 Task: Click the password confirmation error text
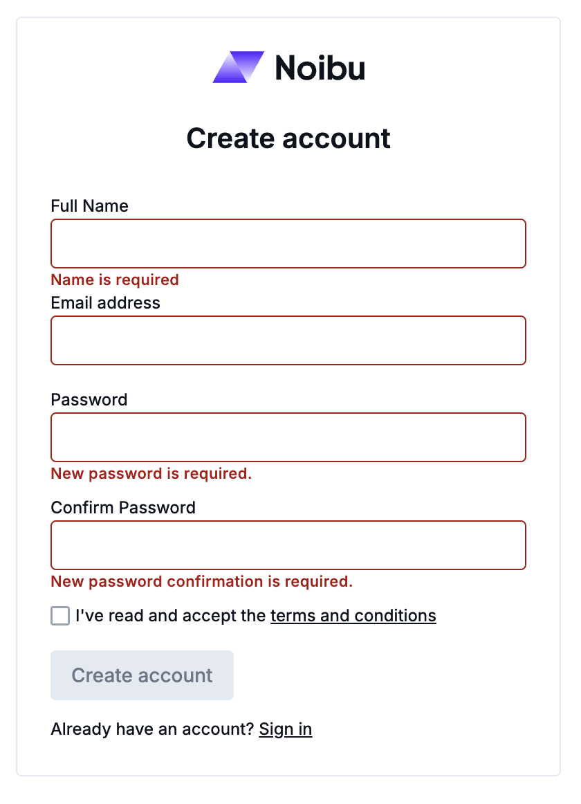pos(201,581)
